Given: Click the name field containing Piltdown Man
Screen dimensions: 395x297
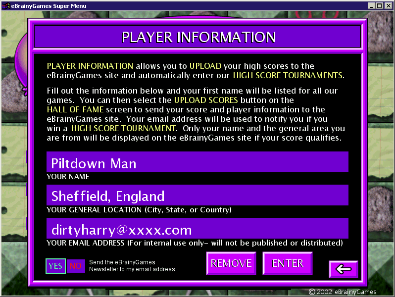Looking at the screenshot, I should [x=197, y=162].
